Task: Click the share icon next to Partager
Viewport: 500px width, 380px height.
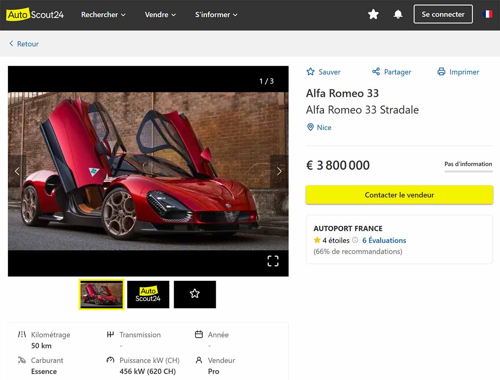Action: 376,72
